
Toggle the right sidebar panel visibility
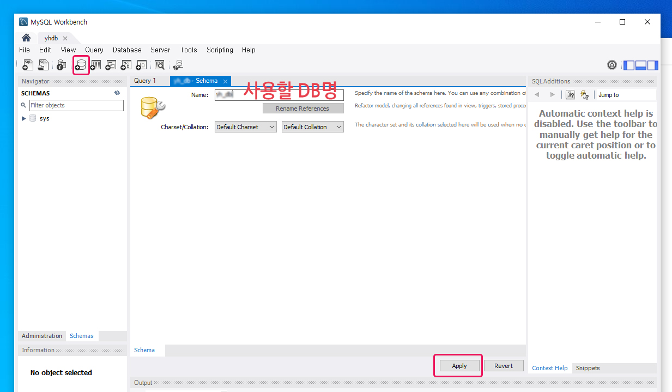[652, 65]
